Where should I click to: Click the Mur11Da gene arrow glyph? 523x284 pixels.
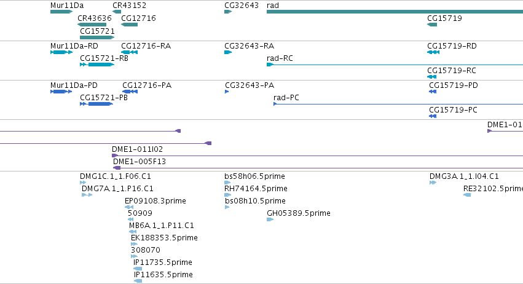point(61,12)
